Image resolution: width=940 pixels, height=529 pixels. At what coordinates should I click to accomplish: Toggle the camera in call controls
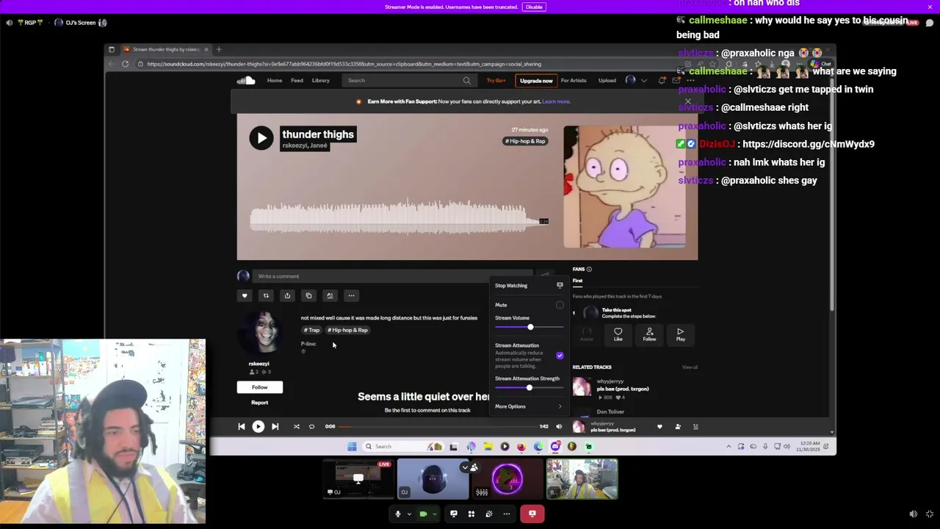(423, 514)
